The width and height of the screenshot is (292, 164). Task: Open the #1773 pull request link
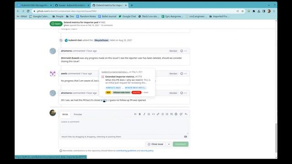click(104, 100)
